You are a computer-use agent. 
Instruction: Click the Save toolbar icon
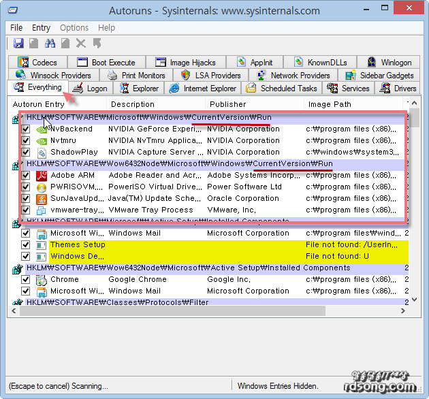[x=18, y=44]
